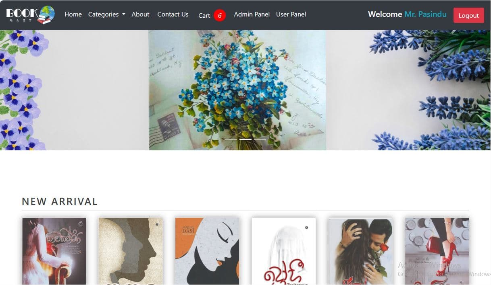Click the red Logout button
This screenshot has height=285, width=491.
pyautogui.click(x=468, y=15)
